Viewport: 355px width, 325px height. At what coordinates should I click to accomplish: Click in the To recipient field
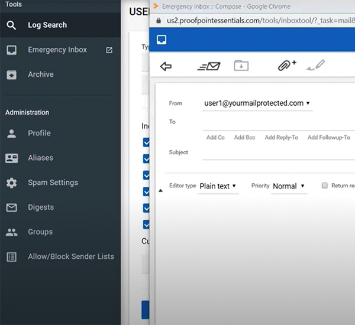pyautogui.click(x=279, y=123)
